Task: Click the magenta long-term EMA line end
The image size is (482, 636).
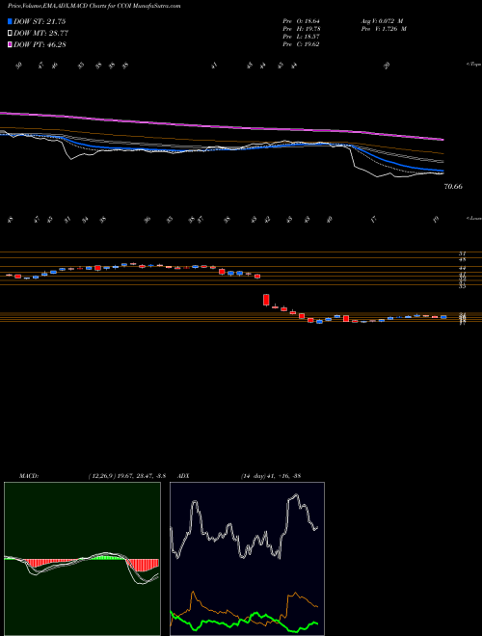Action: click(x=442, y=139)
